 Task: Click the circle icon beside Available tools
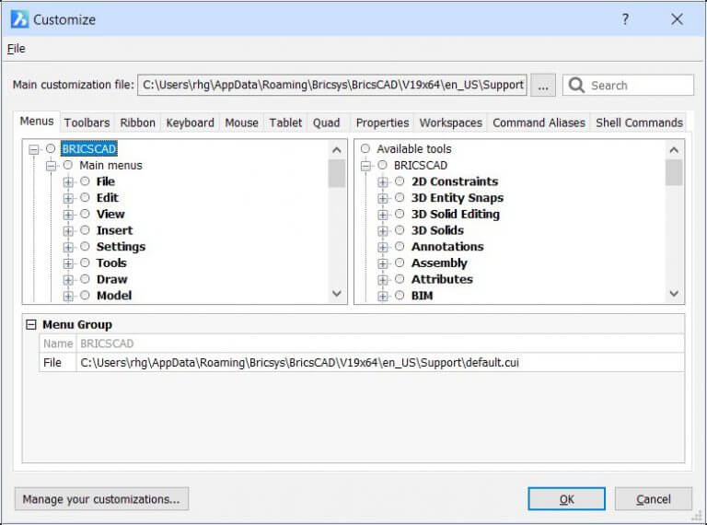(x=365, y=148)
